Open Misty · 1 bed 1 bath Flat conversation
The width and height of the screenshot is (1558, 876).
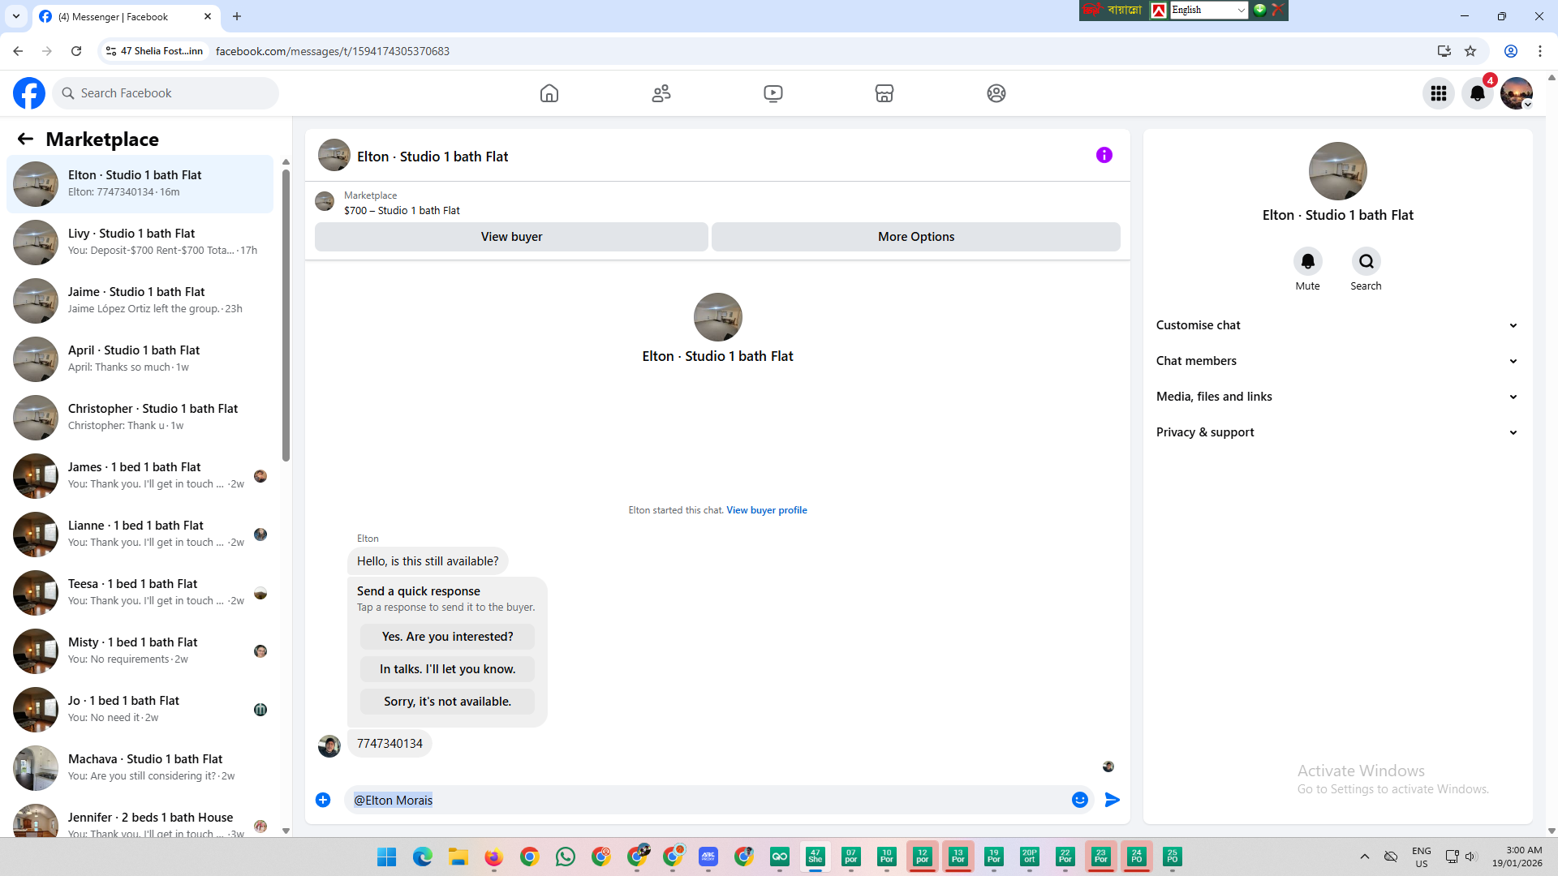[x=140, y=651]
